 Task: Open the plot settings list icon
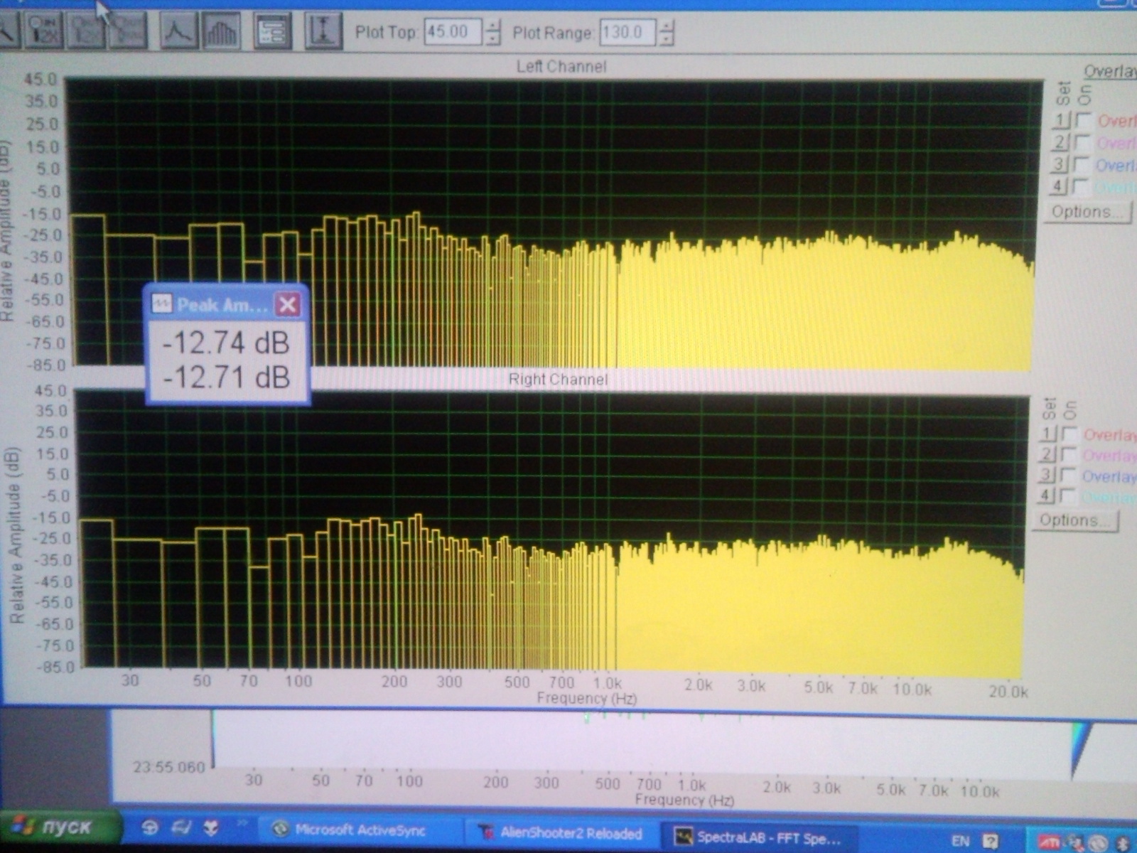[x=273, y=32]
